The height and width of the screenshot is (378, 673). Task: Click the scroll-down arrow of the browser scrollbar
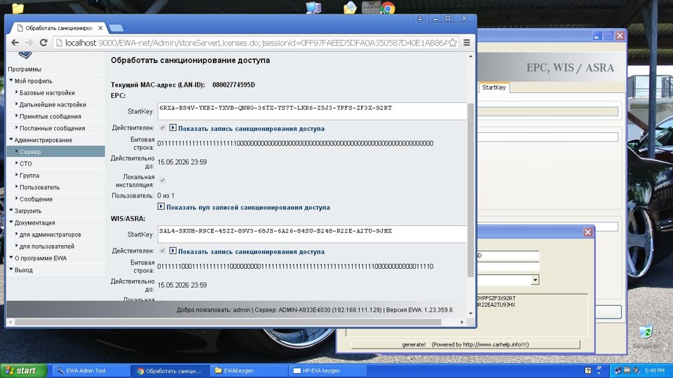pos(470,314)
